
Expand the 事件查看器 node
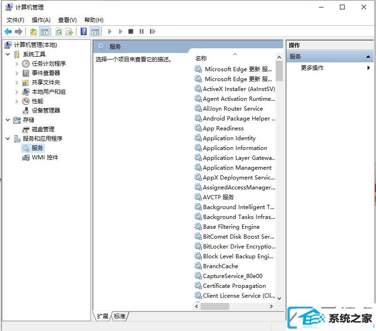(16, 73)
